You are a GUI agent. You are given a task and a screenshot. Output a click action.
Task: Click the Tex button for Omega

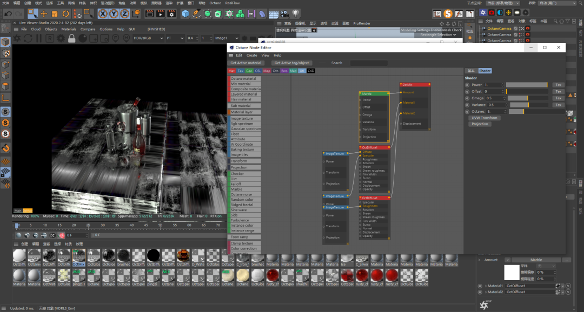(x=558, y=98)
